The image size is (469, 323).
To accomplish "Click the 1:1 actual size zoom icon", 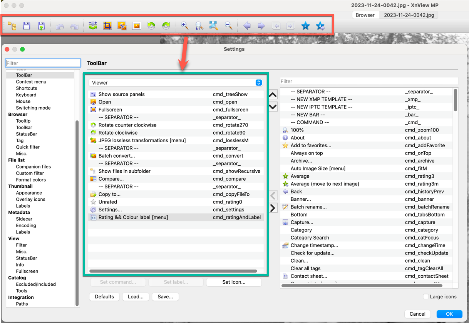I will tap(199, 26).
